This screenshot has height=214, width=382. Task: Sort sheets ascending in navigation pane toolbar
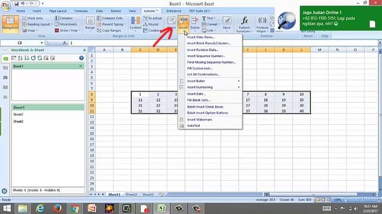(20, 58)
